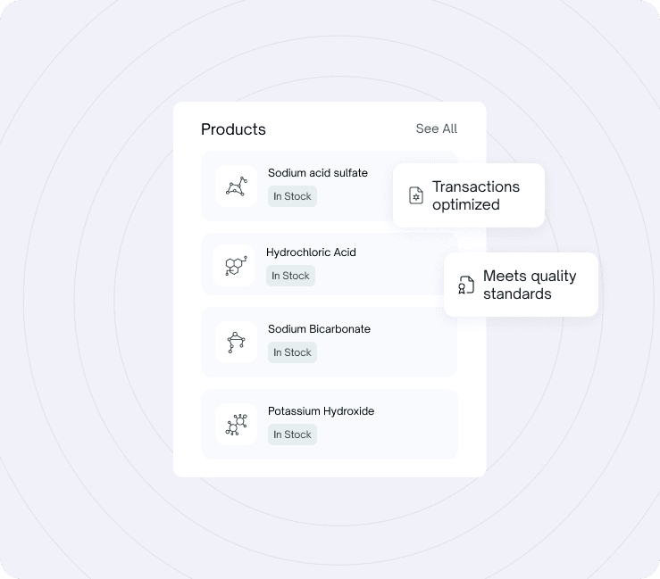Click the Potassium Hydroxide molecule icon
This screenshot has width=660, height=579.
point(236,425)
